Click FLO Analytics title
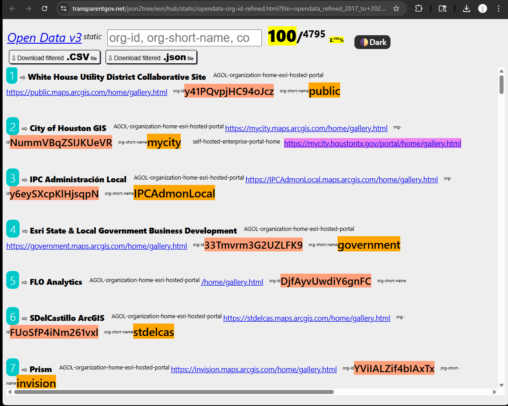 click(56, 282)
